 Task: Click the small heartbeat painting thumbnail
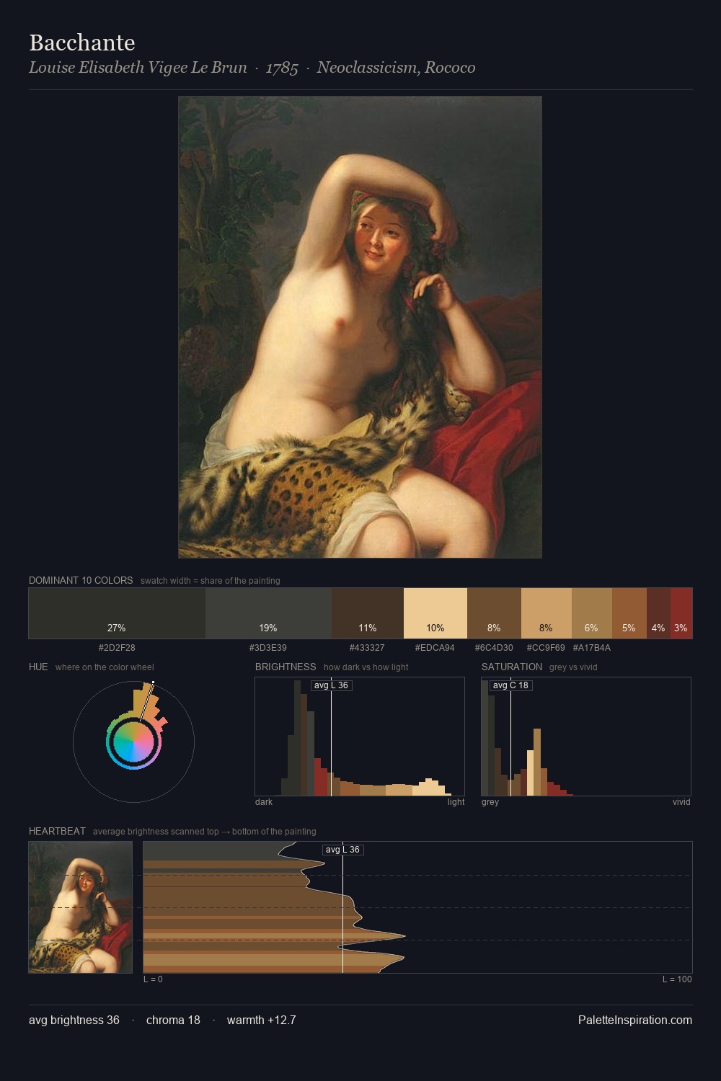point(81,907)
